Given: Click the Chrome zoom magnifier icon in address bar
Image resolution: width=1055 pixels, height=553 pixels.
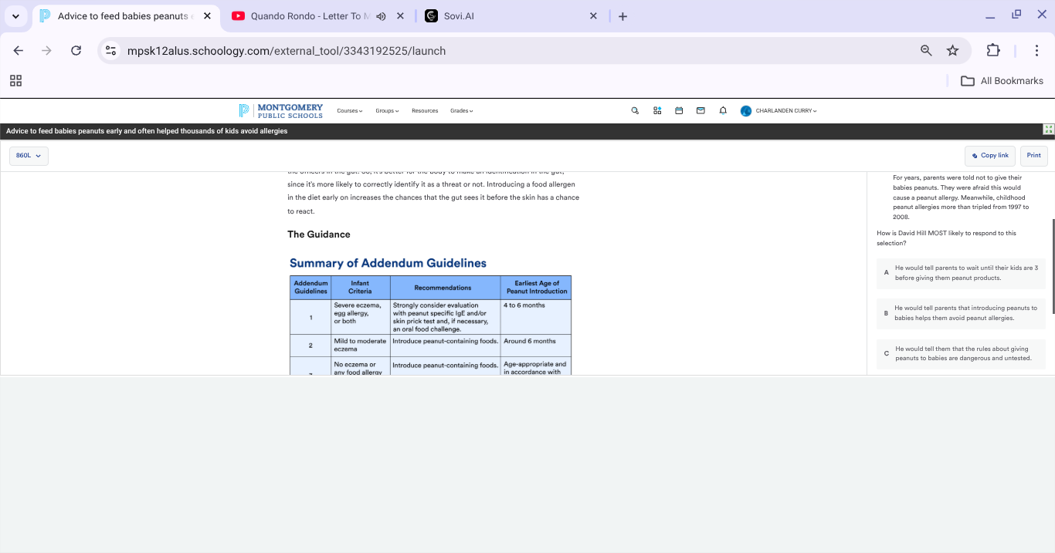Looking at the screenshot, I should (926, 51).
